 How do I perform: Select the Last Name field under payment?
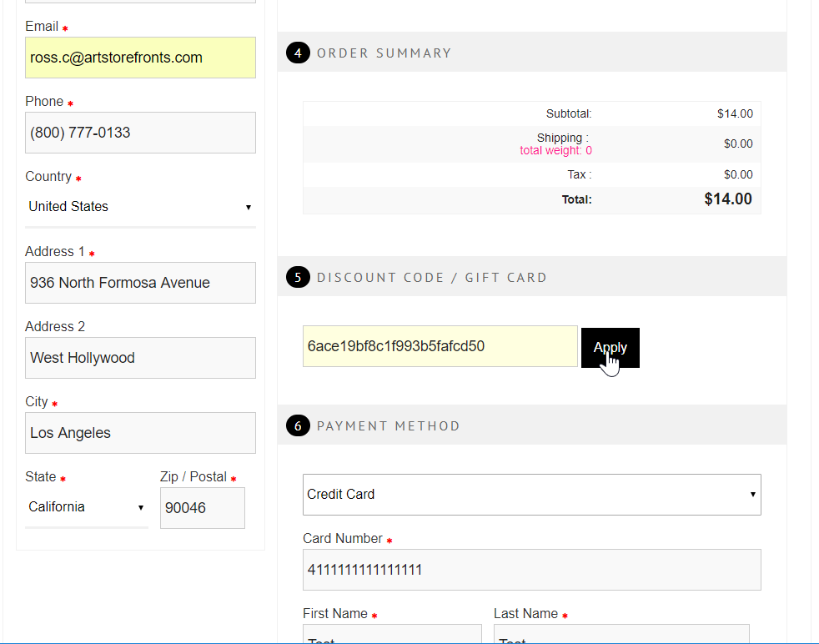point(621,635)
